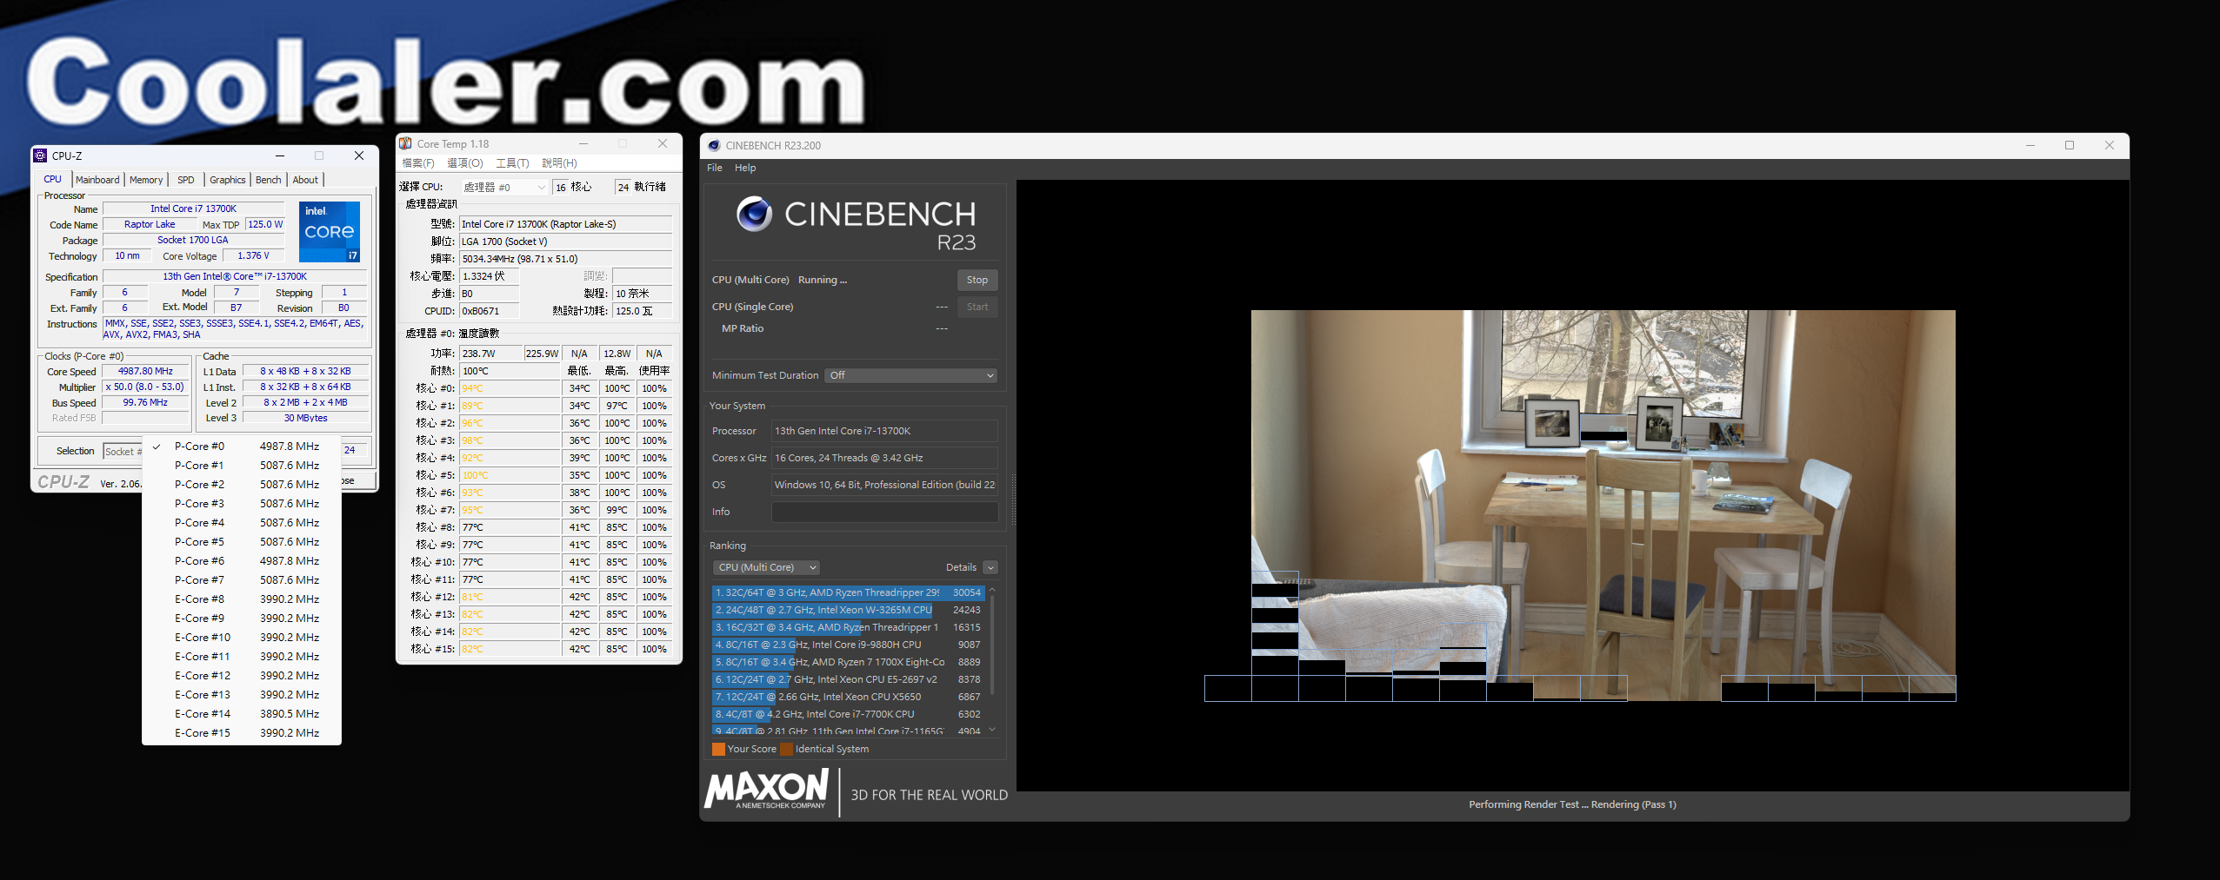This screenshot has width=2220, height=880.
Task: Switch to the Graphics tab in CPU-Z
Action: coord(228,180)
